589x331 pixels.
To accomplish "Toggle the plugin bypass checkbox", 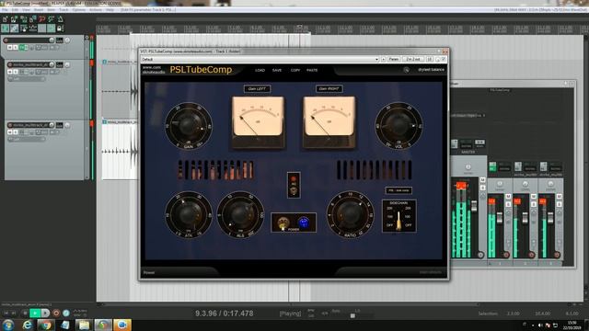I will pyautogui.click(x=444, y=59).
